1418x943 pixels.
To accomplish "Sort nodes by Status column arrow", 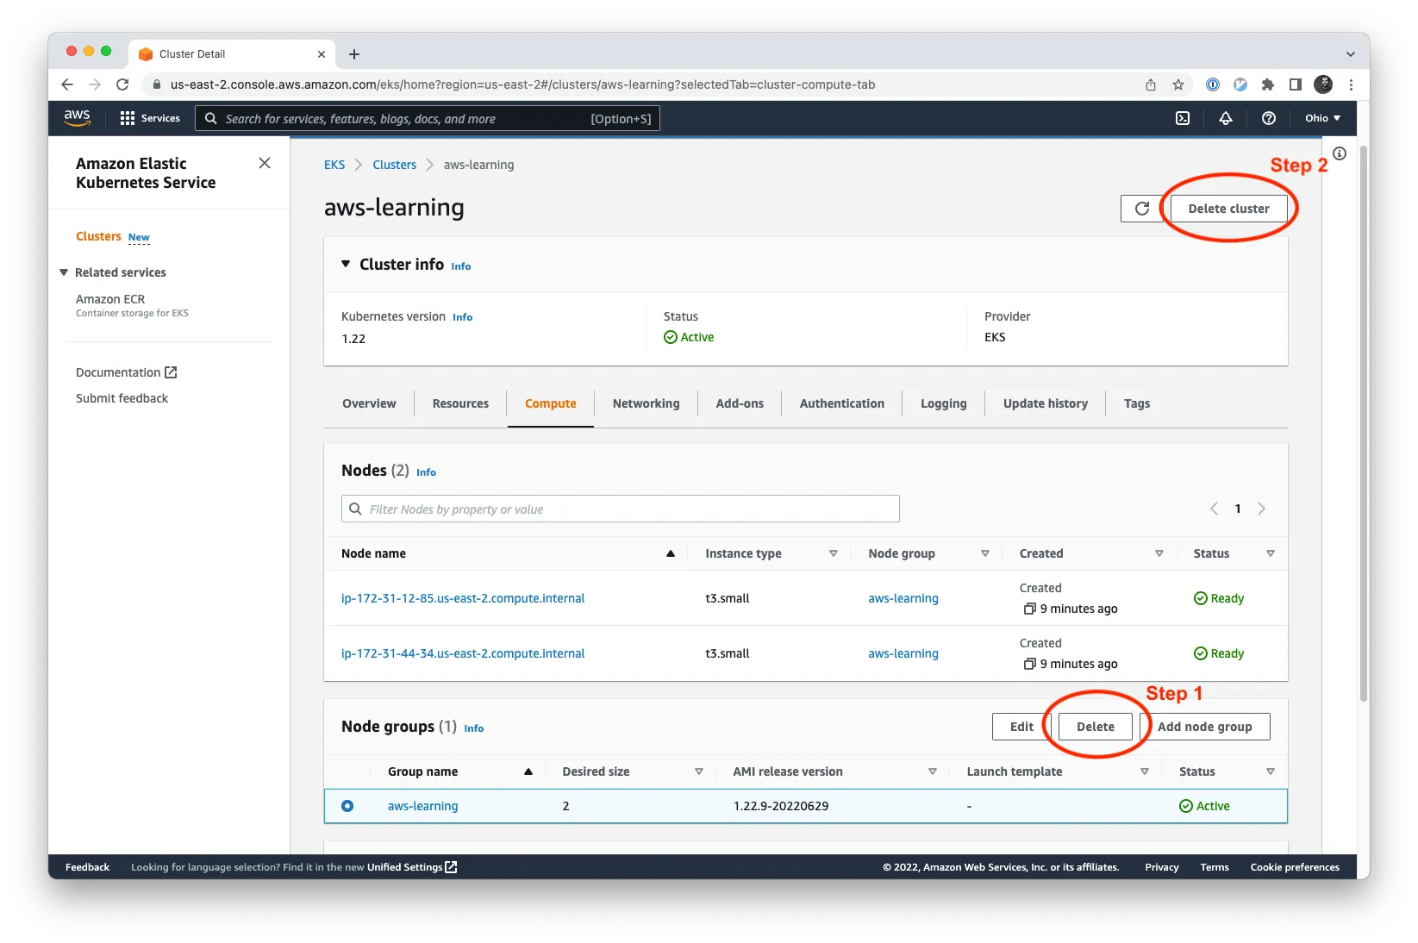I will (x=1270, y=553).
